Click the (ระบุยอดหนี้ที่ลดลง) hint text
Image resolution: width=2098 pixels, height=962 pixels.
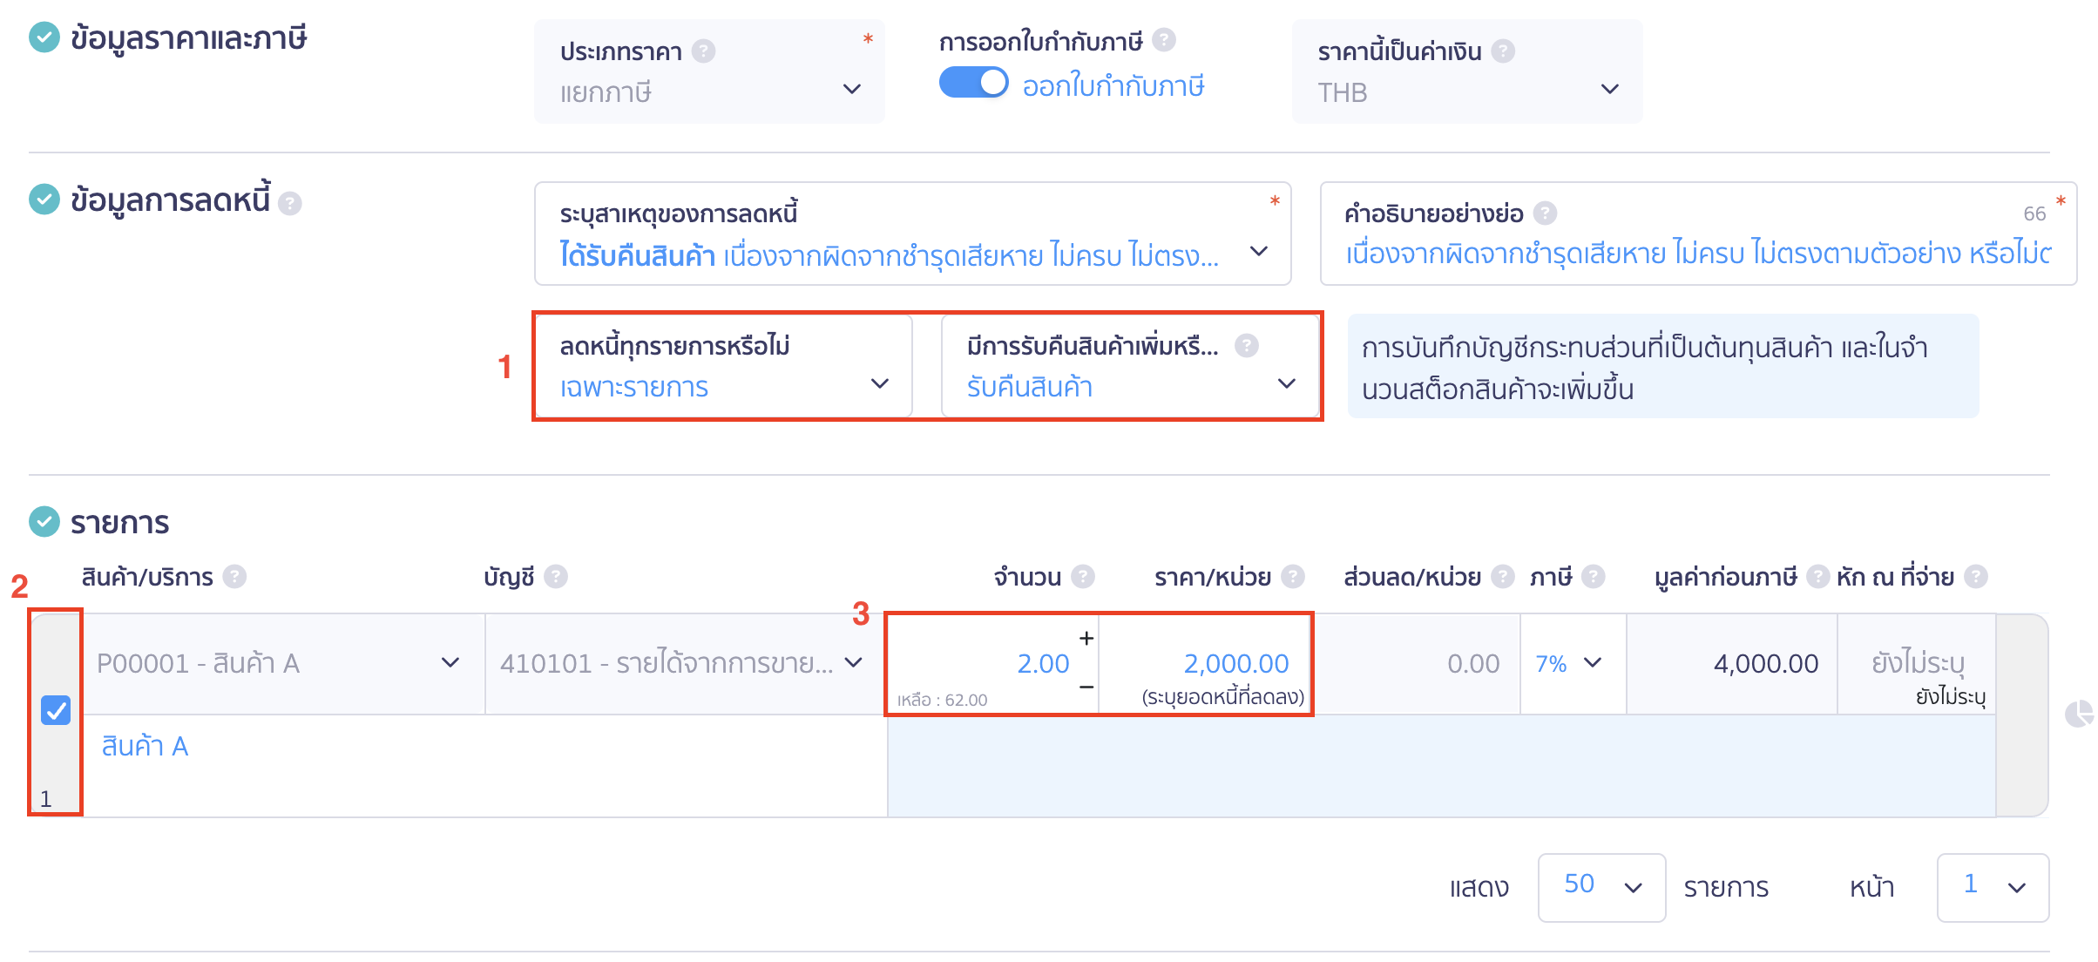[1222, 697]
